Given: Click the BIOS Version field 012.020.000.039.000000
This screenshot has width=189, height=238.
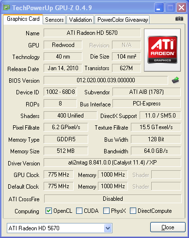Looking at the screenshot, I should coord(106,80).
